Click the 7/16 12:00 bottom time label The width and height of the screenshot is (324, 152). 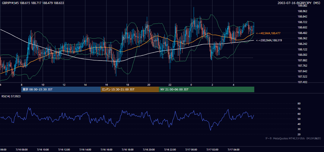pos(64,150)
